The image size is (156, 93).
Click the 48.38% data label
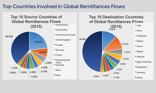(83, 39)
